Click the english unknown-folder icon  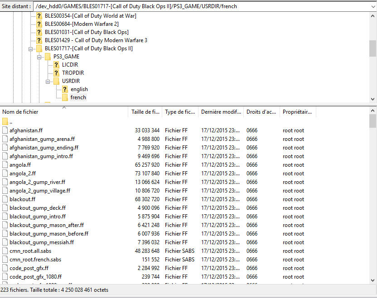point(65,89)
